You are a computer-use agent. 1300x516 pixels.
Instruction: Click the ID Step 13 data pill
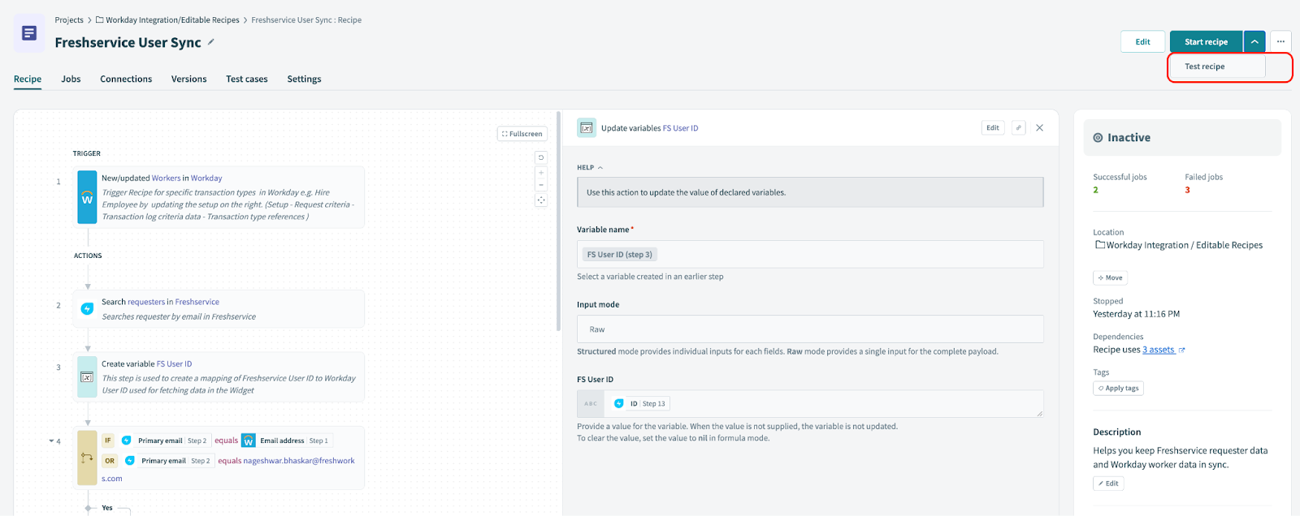(641, 403)
